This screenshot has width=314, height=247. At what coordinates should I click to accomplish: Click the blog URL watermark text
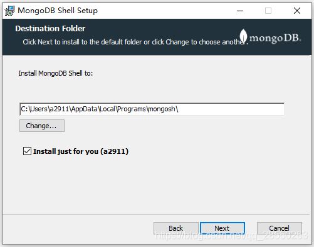click(x=232, y=236)
